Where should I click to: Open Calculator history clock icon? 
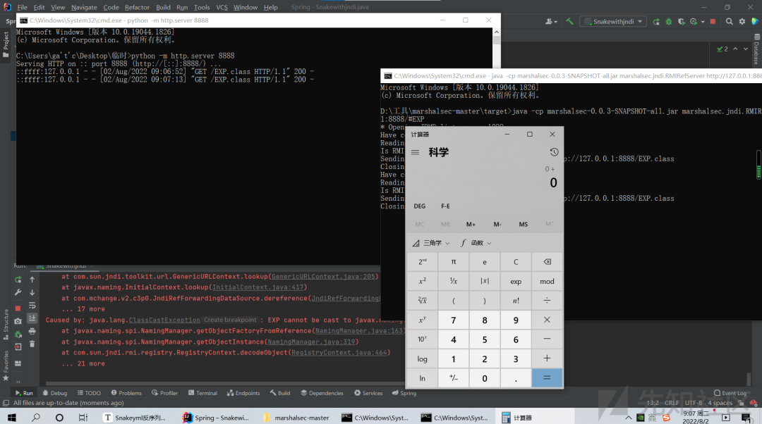[x=554, y=152]
